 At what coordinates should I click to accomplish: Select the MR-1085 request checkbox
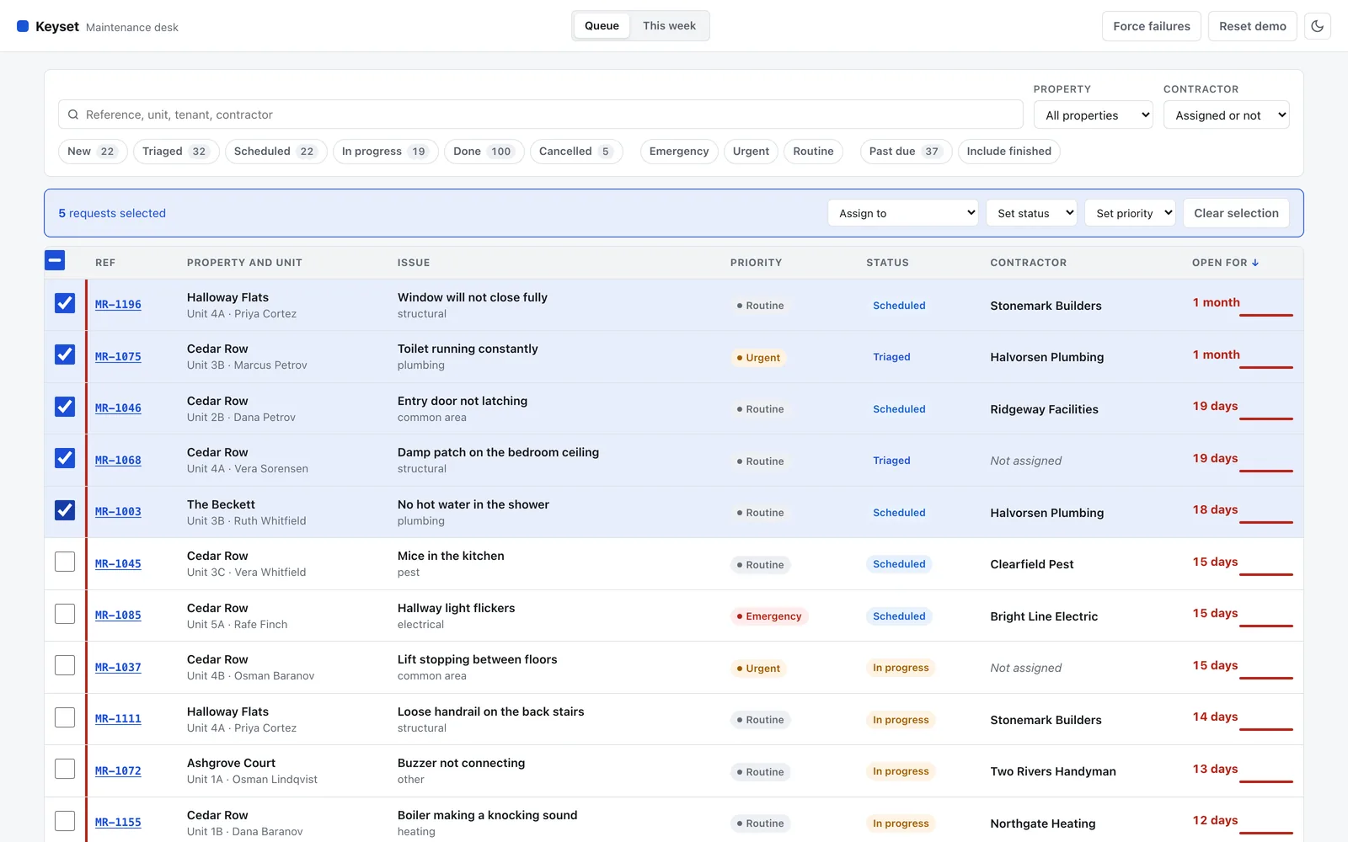(x=65, y=614)
